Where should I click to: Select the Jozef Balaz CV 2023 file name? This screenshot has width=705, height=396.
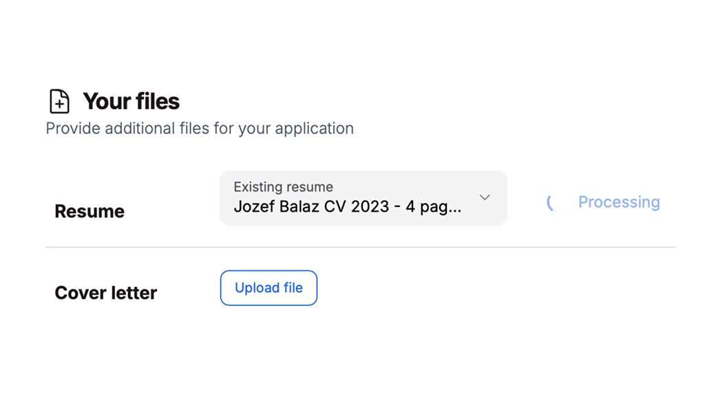coord(348,206)
